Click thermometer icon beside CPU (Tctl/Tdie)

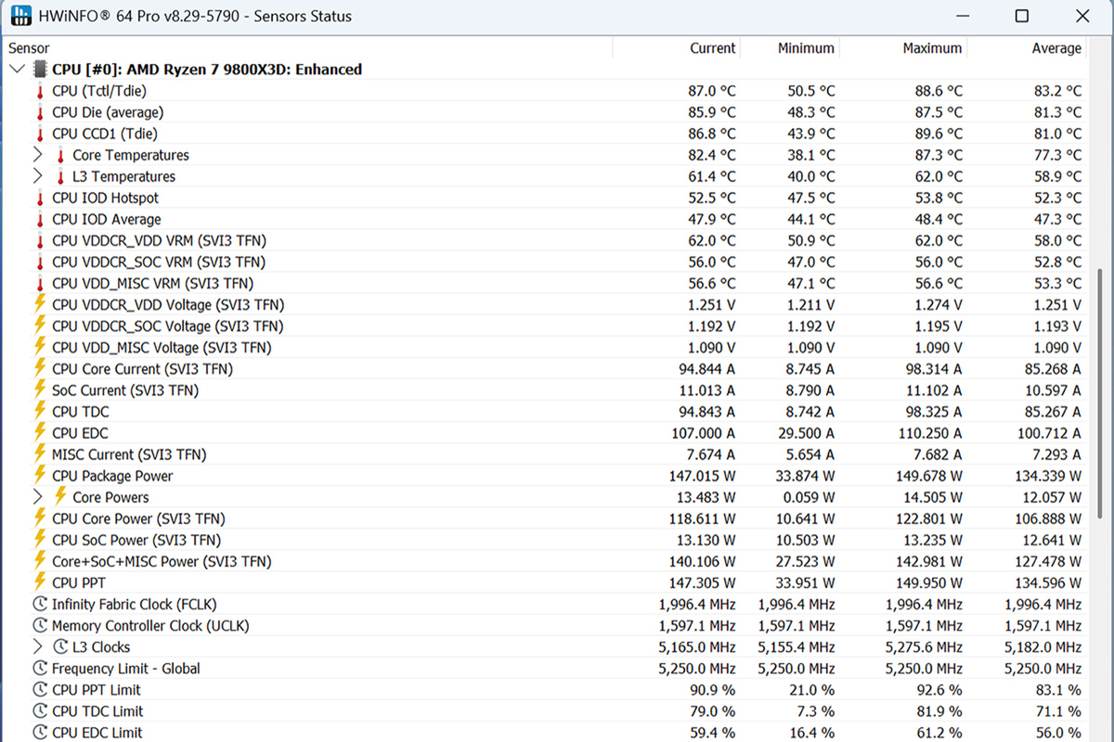40,91
